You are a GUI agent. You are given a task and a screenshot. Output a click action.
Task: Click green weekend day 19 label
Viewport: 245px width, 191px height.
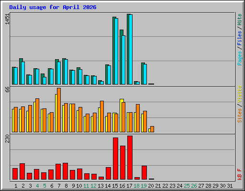tap(144, 186)
